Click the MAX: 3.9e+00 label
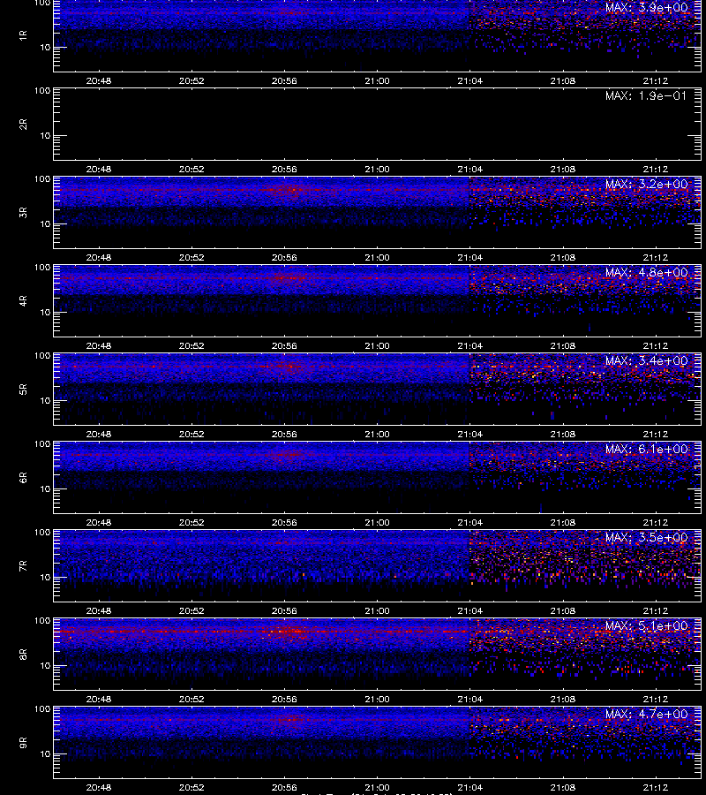Image resolution: width=706 pixels, height=795 pixels. (x=646, y=8)
